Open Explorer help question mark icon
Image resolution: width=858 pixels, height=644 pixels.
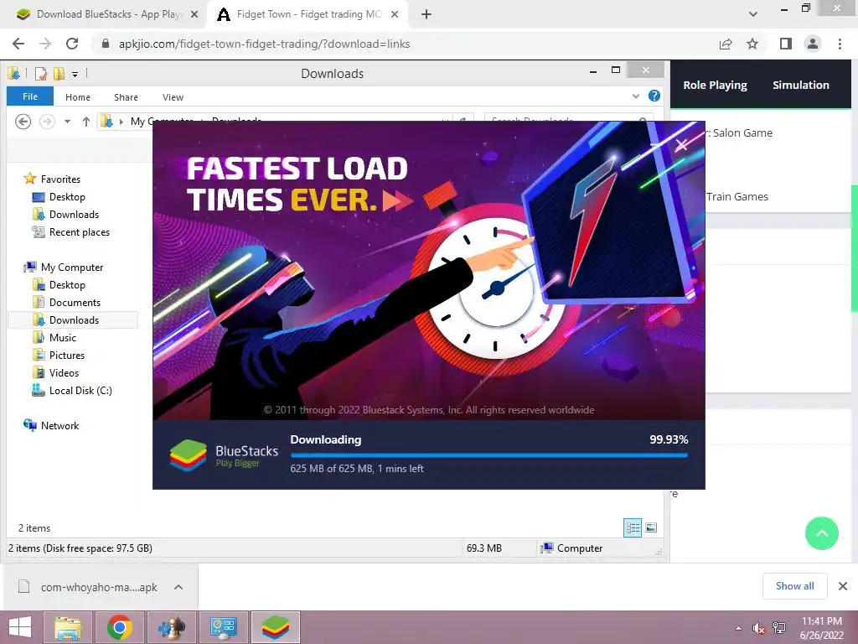[x=654, y=96]
